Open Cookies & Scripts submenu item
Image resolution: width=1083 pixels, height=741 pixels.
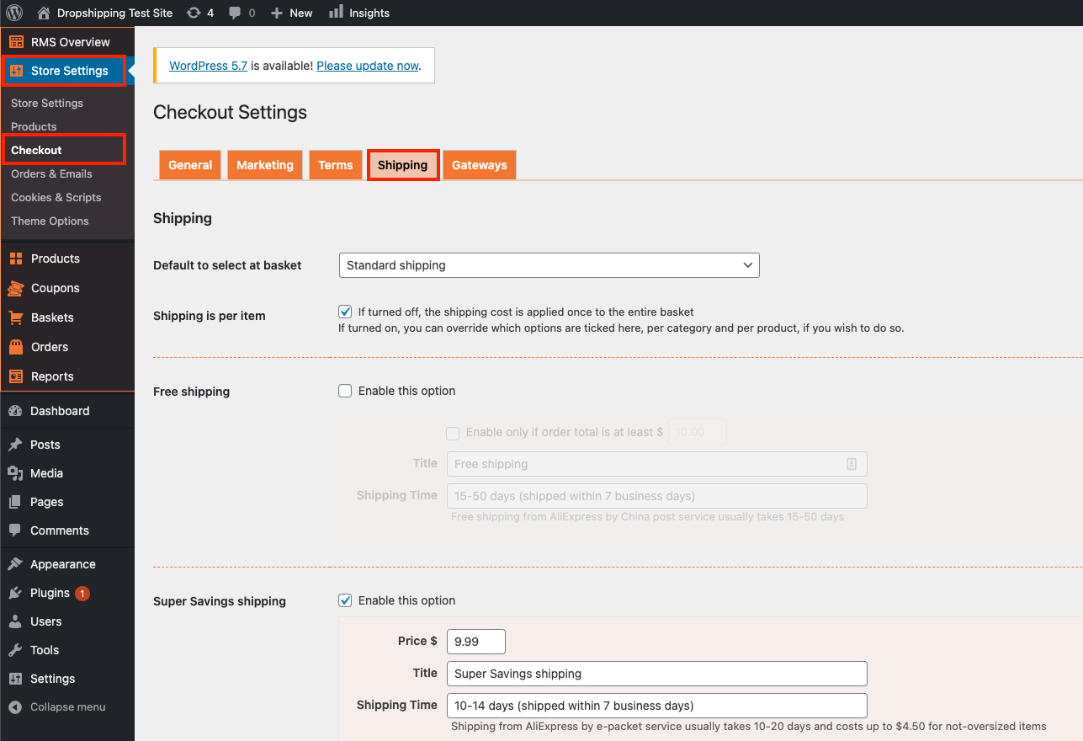tap(56, 197)
